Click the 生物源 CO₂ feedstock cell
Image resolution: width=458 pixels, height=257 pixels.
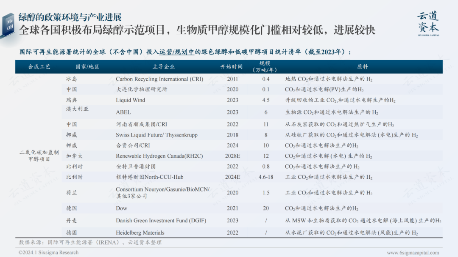[x=332, y=112]
